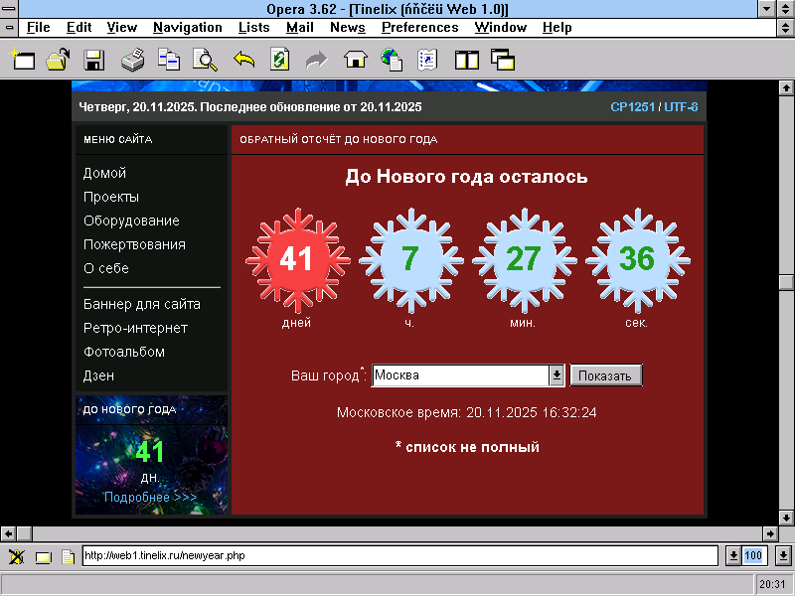Expand the Ваш город city dropdown
The width and height of the screenshot is (795, 596).
point(556,375)
